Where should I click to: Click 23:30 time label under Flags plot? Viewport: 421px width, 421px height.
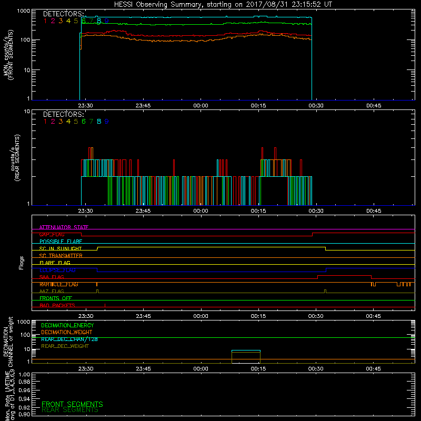tap(86, 316)
